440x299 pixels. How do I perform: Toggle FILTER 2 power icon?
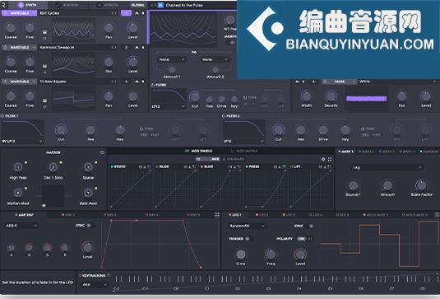[224, 116]
